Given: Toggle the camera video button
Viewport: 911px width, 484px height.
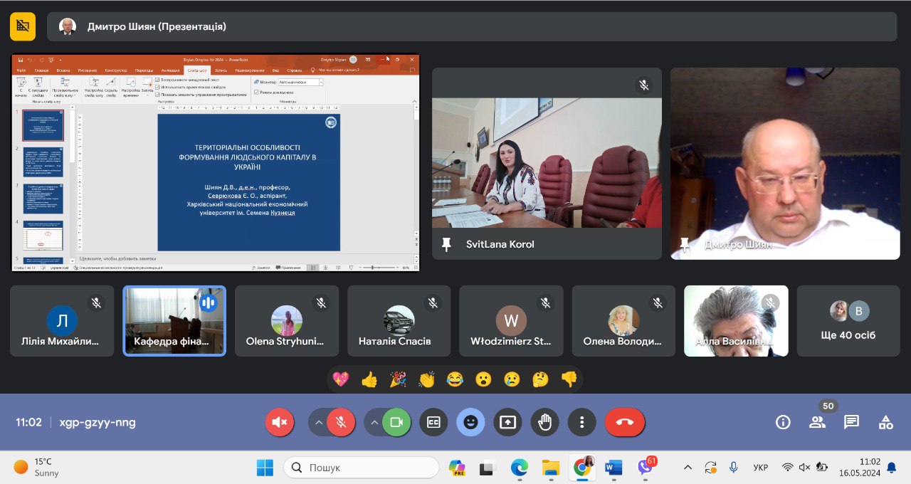Looking at the screenshot, I should click(x=396, y=422).
